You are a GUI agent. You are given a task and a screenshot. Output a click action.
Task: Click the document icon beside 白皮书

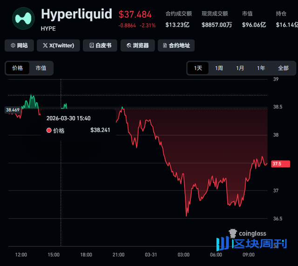click(92, 46)
